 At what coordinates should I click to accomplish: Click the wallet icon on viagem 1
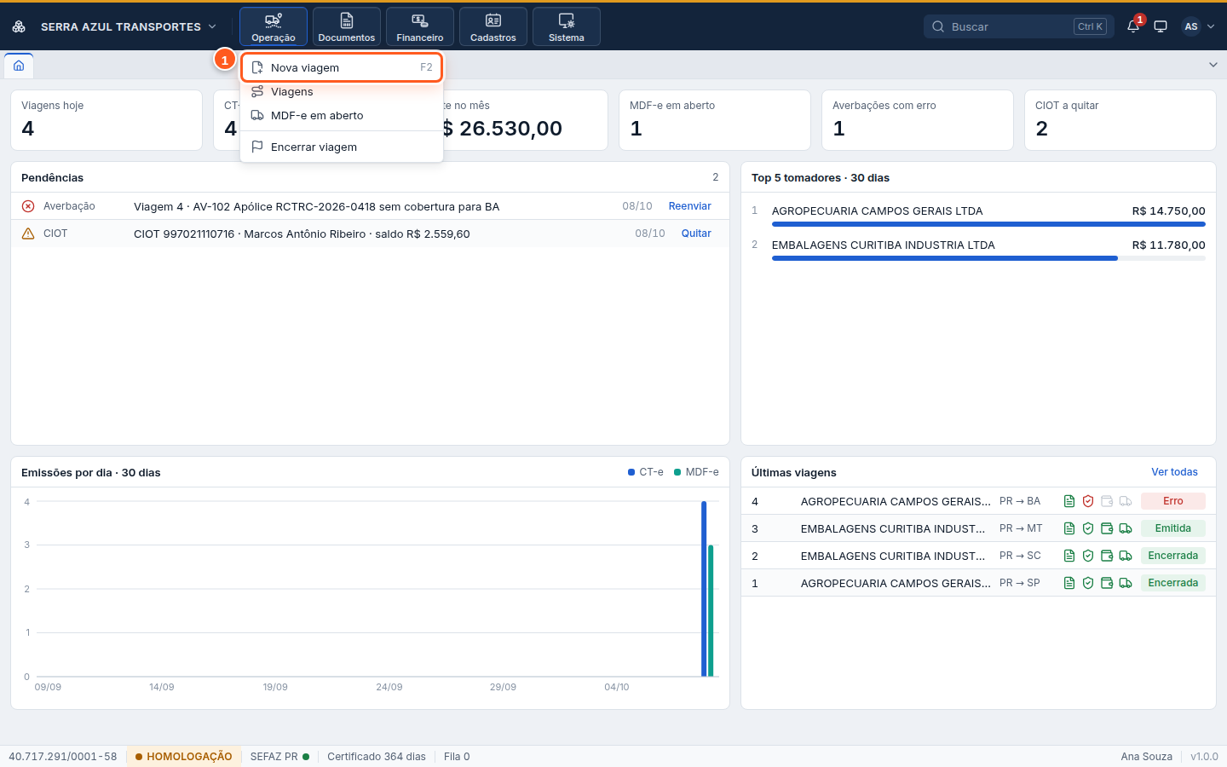(1107, 583)
